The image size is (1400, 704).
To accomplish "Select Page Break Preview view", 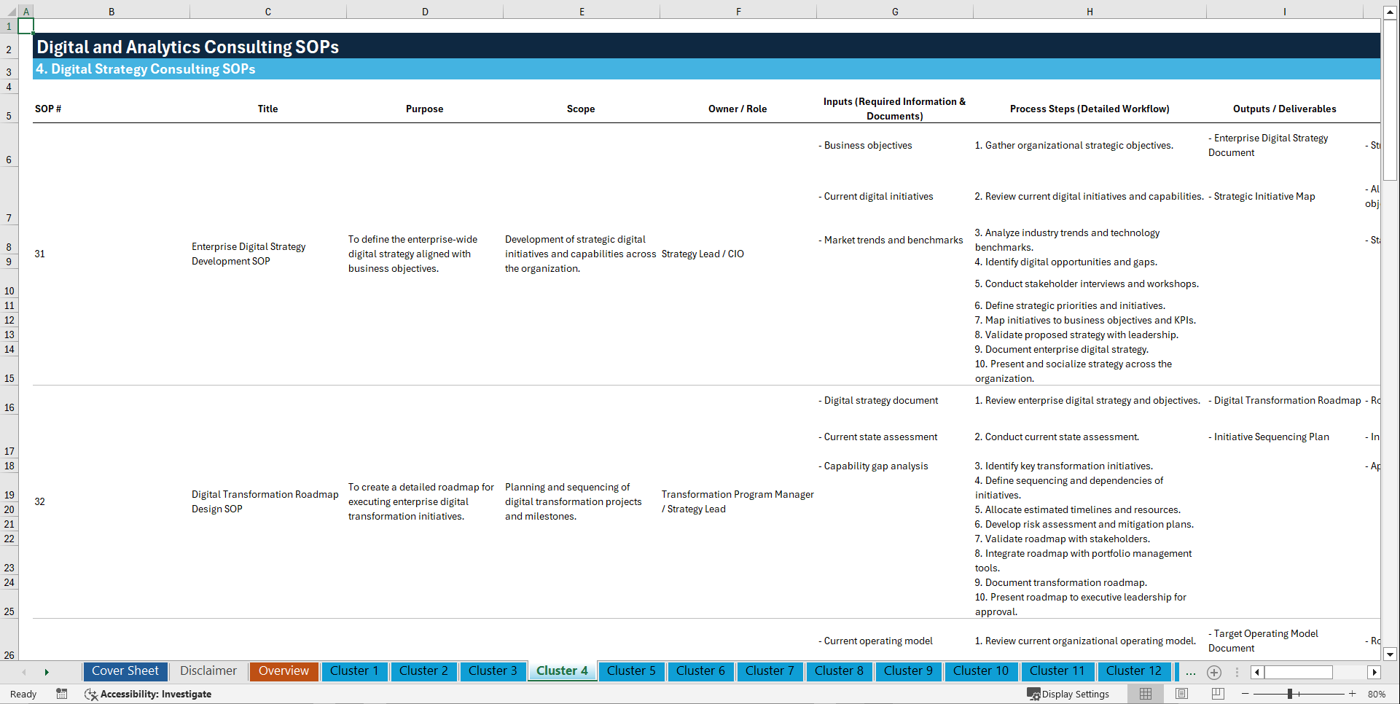I will click(1217, 694).
